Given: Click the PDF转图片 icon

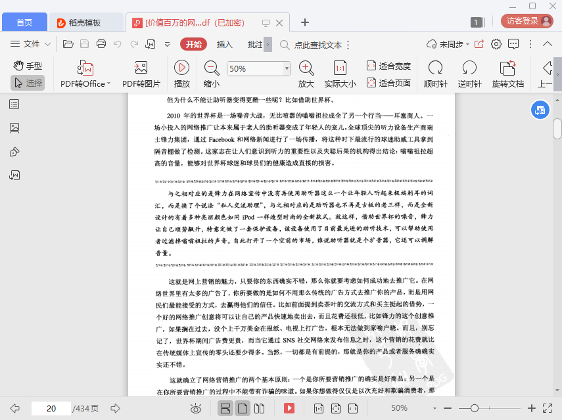Looking at the screenshot, I should click(141, 68).
